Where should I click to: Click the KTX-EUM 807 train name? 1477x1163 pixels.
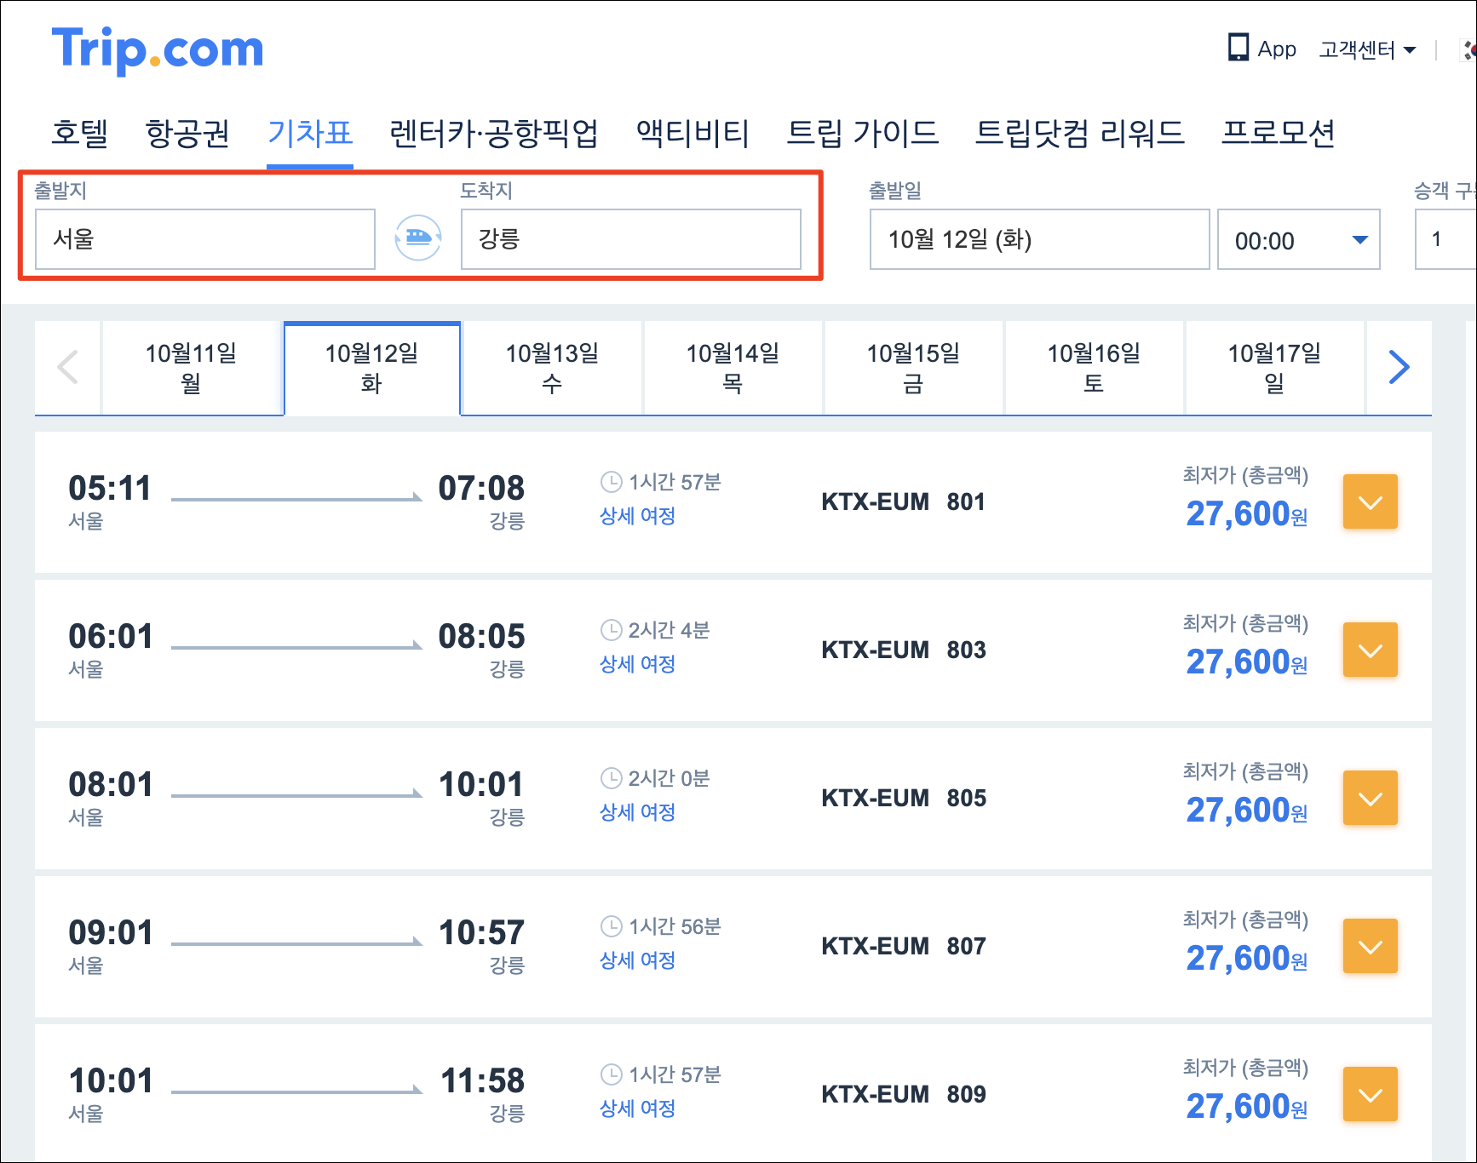[904, 946]
